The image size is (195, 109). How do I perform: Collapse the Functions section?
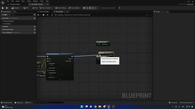coord(2,18)
